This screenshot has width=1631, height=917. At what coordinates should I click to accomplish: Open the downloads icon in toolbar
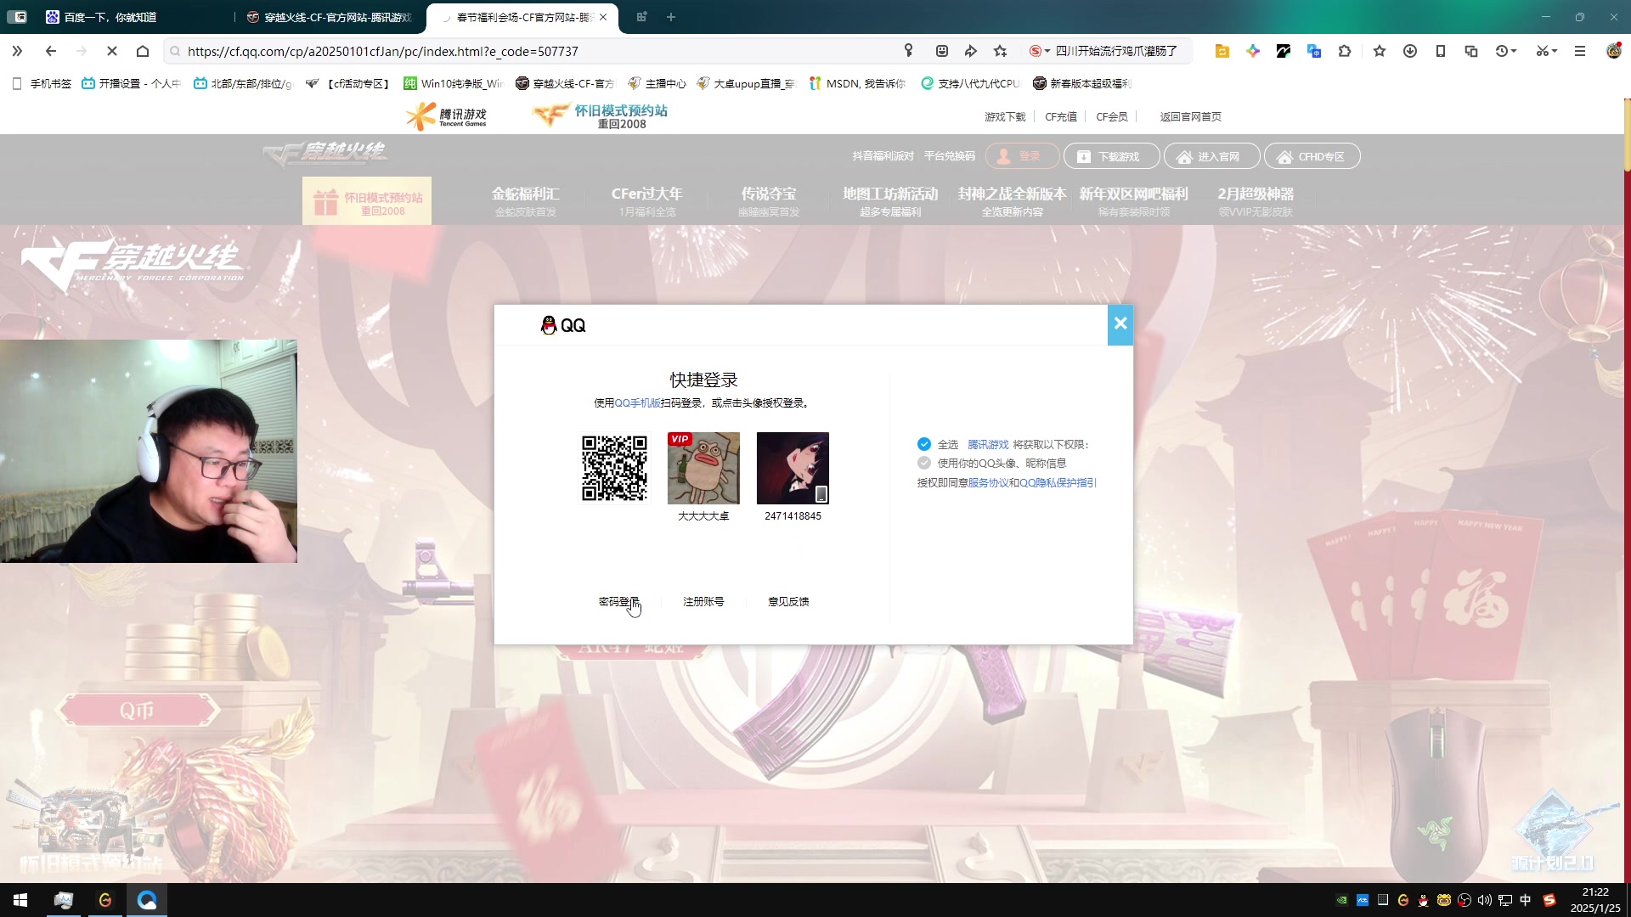(x=1410, y=51)
